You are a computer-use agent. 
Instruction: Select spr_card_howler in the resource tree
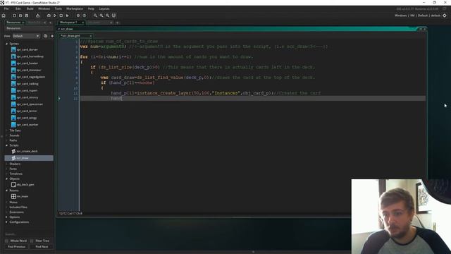click(27, 64)
